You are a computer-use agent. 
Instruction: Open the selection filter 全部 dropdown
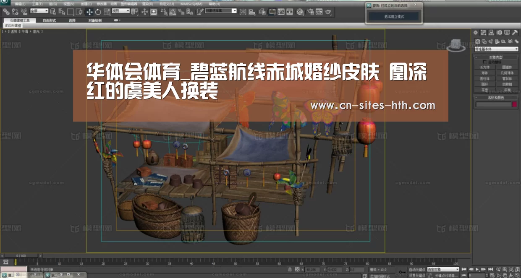pyautogui.click(x=39, y=11)
